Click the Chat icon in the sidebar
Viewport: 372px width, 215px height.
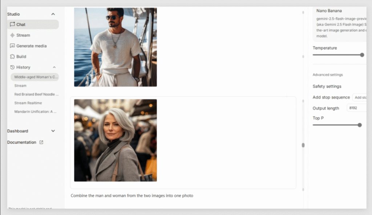pyautogui.click(x=12, y=24)
